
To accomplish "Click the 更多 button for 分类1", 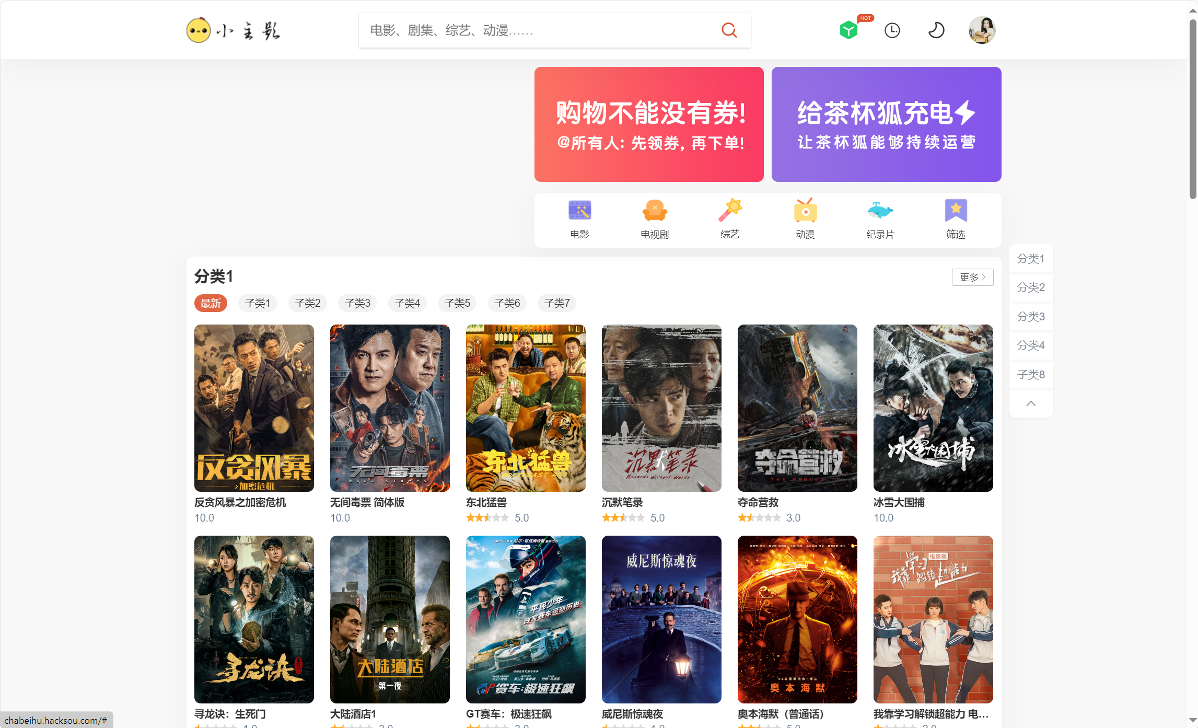I will click(x=972, y=277).
